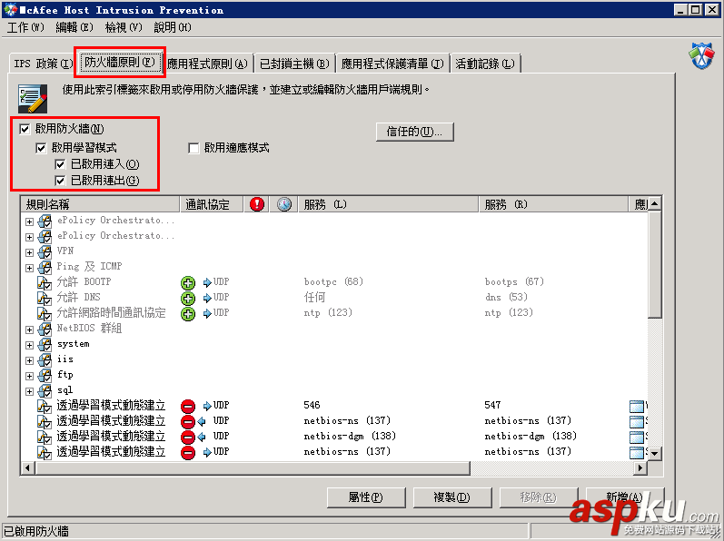Expand the iis rule group

click(30, 360)
